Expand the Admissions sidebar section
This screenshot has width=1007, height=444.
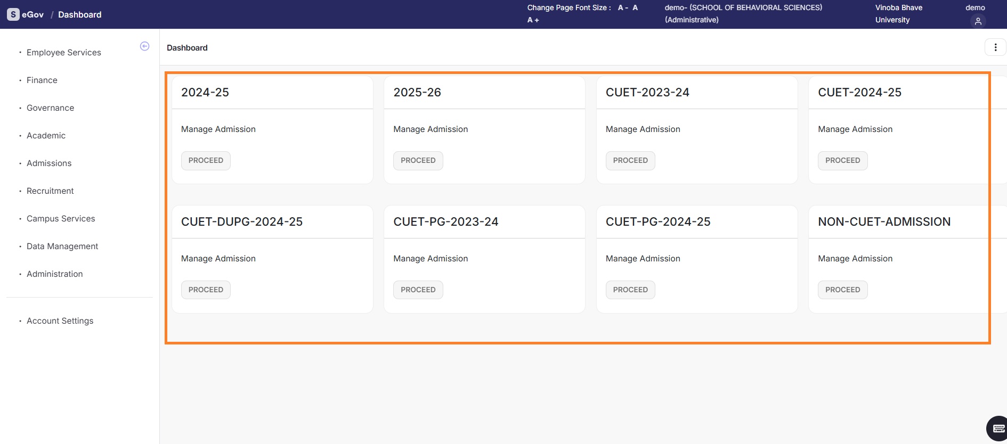click(49, 163)
